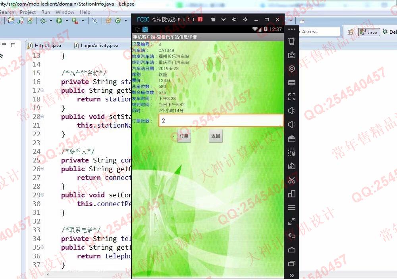Open Eclipse external tools dropdown arrow
Screen dimensions: 397x279
(83, 21)
